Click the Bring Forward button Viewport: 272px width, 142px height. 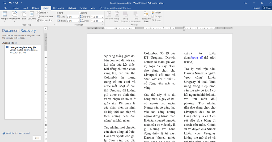point(125,17)
